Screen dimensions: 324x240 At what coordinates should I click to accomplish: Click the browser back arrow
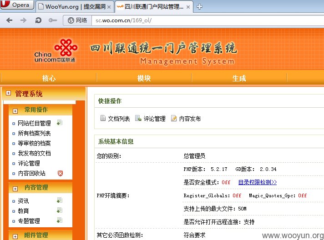(9, 20)
